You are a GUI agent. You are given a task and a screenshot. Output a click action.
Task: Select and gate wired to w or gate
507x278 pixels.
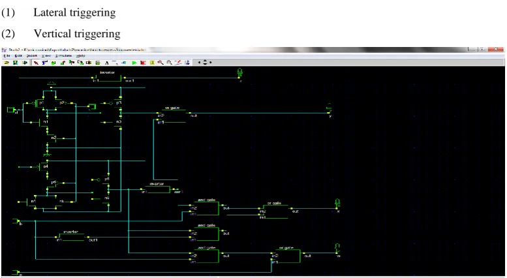207,255
